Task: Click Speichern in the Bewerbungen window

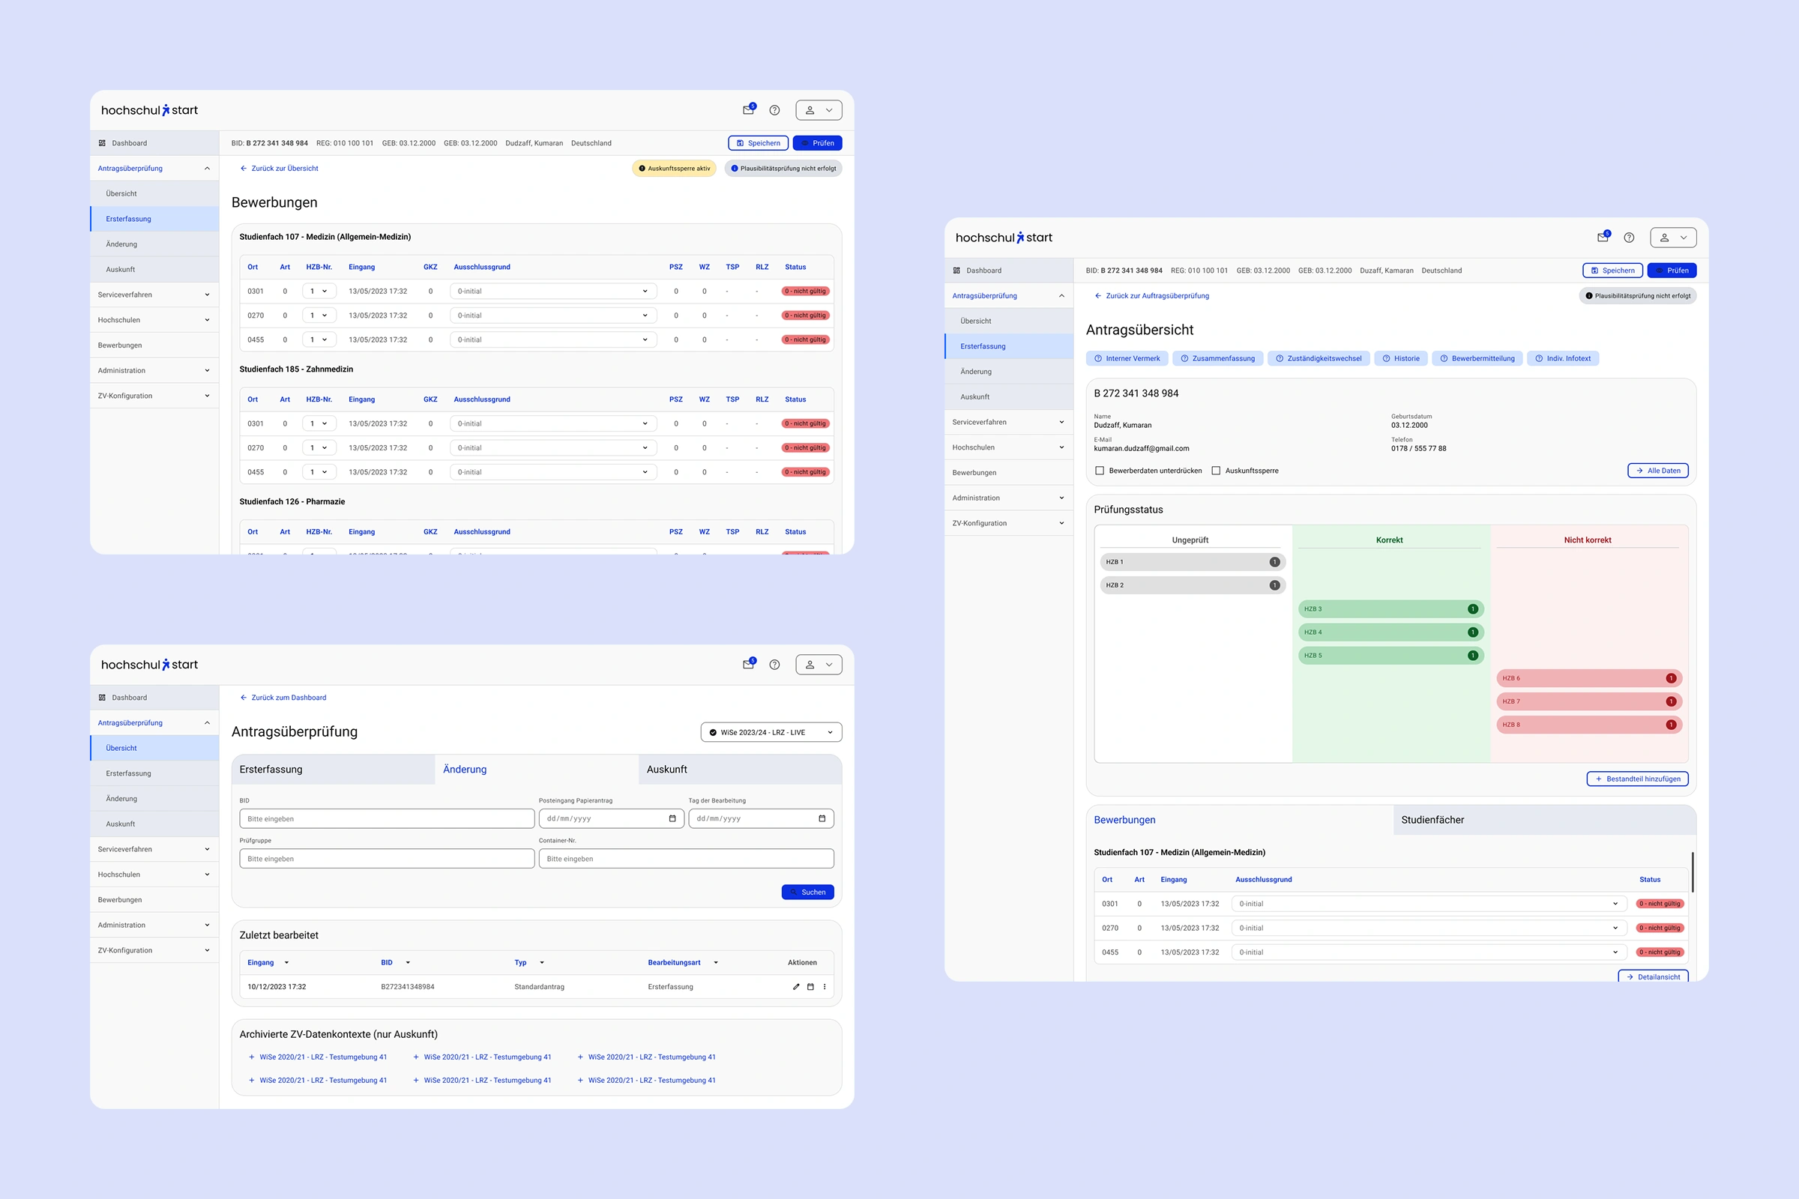Action: [758, 143]
